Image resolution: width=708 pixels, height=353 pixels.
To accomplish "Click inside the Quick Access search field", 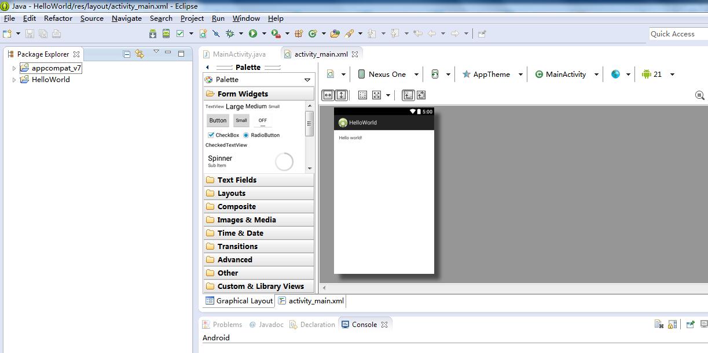I will [x=677, y=34].
